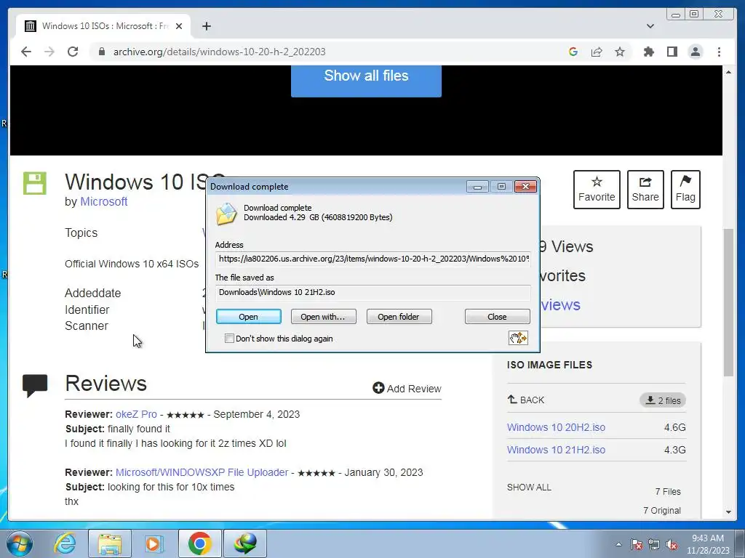Image resolution: width=745 pixels, height=558 pixels.
Task: Click the 7 Files text
Action: (668, 492)
